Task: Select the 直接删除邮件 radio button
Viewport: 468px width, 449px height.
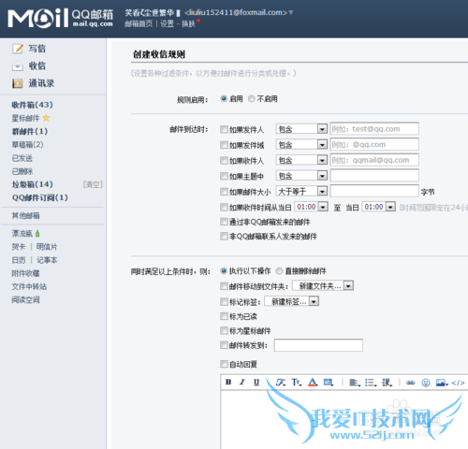Action: click(279, 271)
